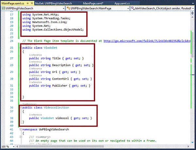Image resolution: width=196 pixels, height=150 pixels.
Task: Click 'using System.Net;' code line
Action: click(36, 26)
